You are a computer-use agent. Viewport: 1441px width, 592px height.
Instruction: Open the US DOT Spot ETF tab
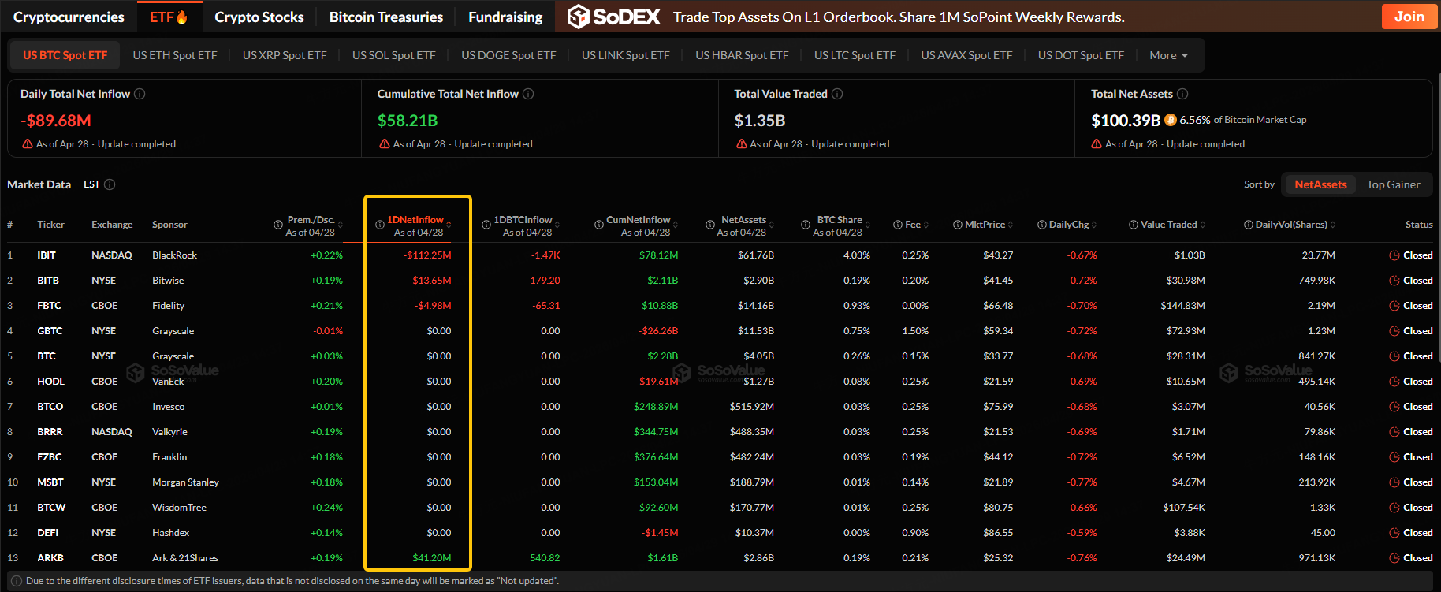click(1081, 55)
